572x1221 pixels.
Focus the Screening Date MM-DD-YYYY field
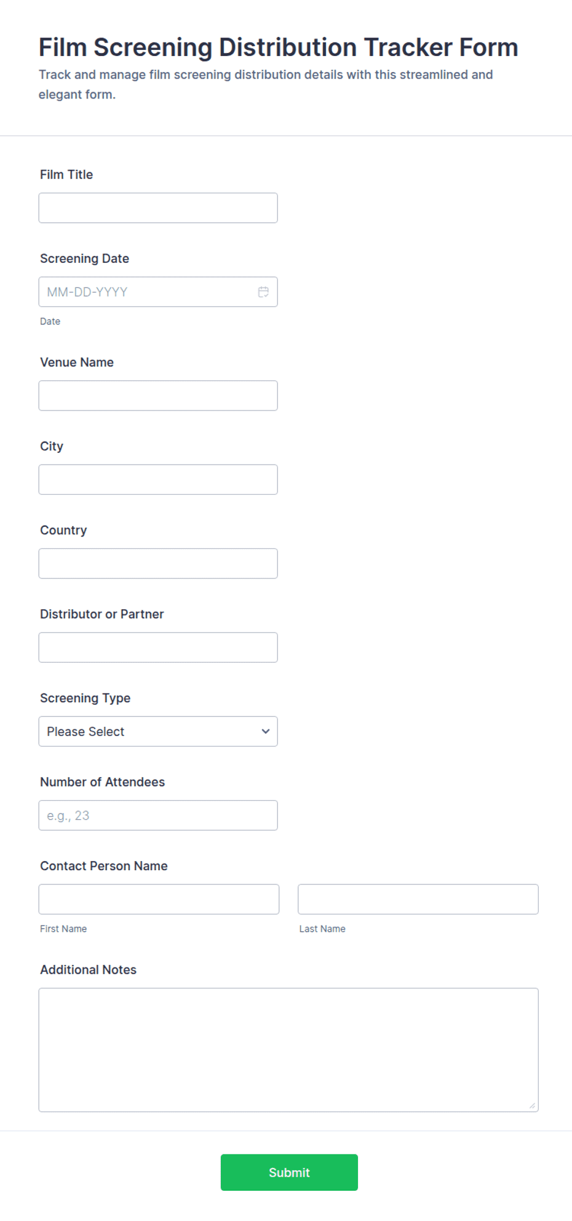(158, 292)
